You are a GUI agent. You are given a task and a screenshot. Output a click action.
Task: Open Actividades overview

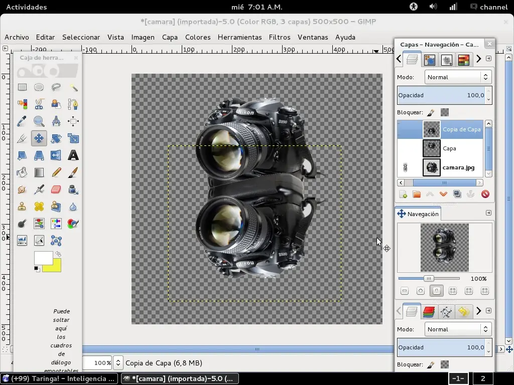tap(27, 7)
